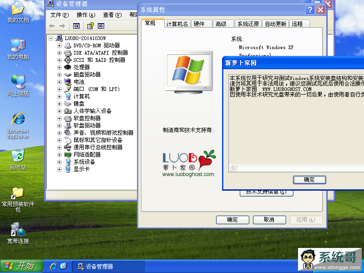Click 确定 in System Properties dialog
The height and width of the screenshot is (273, 364).
click(x=233, y=220)
